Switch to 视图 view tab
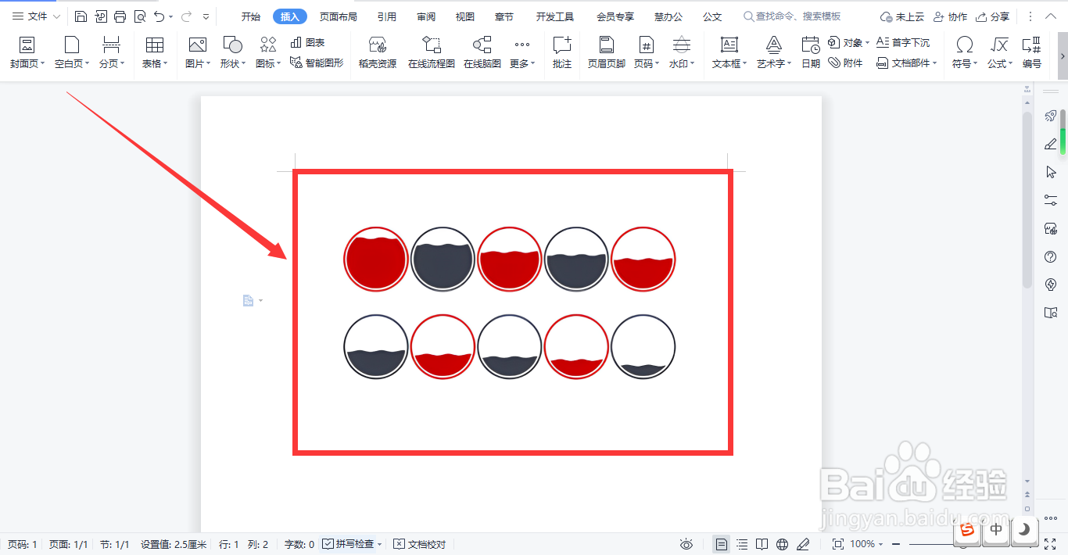1068x555 pixels. (465, 16)
